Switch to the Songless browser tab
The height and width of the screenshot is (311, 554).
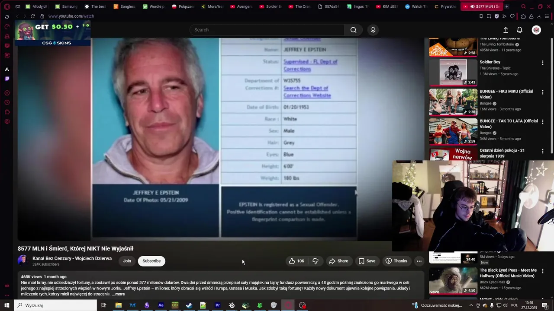(x=124, y=6)
